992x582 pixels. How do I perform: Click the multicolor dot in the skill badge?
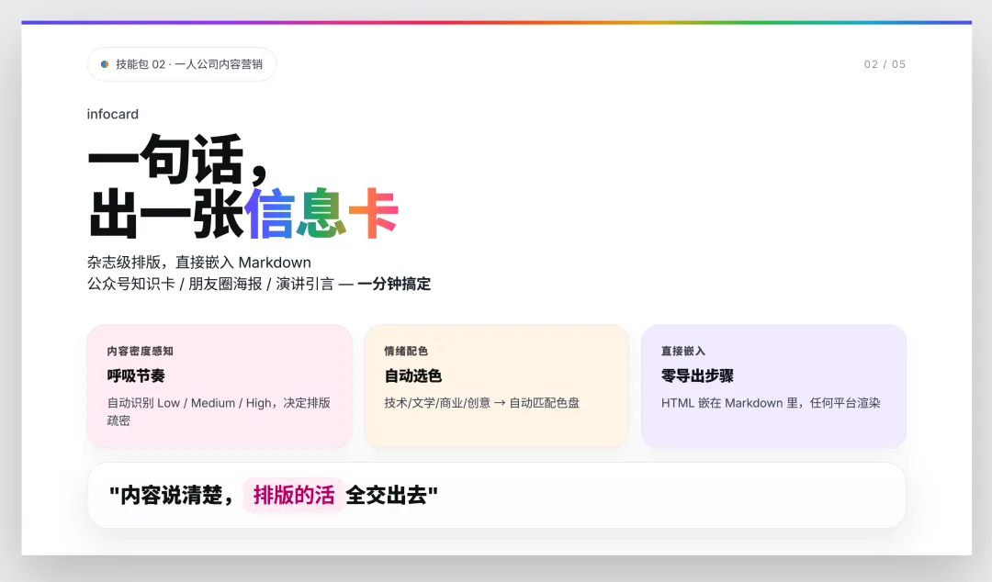[x=103, y=64]
